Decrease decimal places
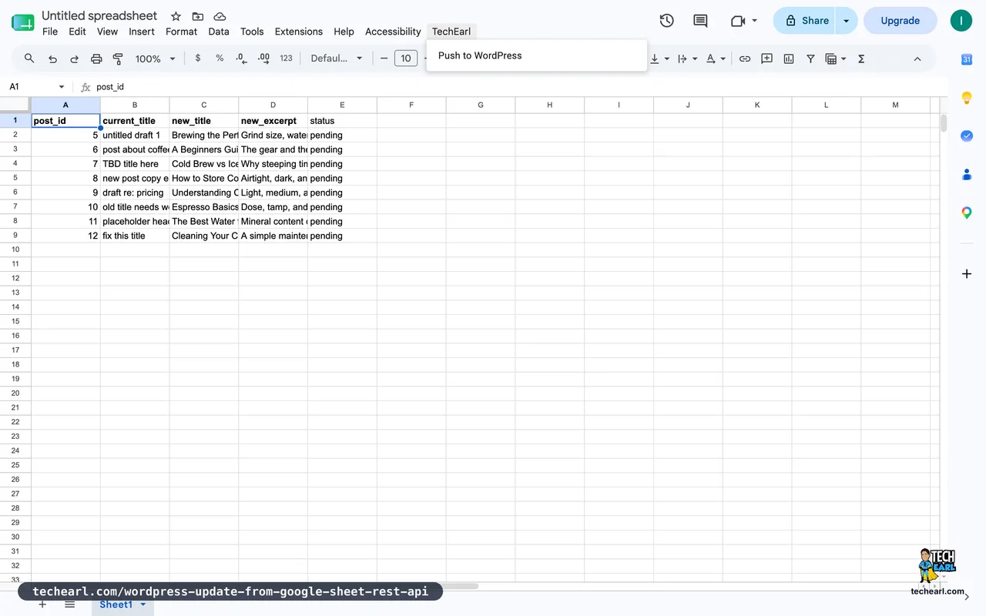The width and height of the screenshot is (986, 616). 241,59
